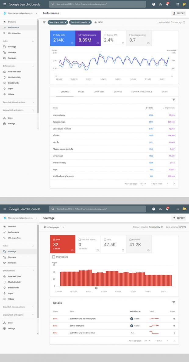The image size is (189, 362).
Task: Add a filter with the + NEW button
Action: point(98,22)
